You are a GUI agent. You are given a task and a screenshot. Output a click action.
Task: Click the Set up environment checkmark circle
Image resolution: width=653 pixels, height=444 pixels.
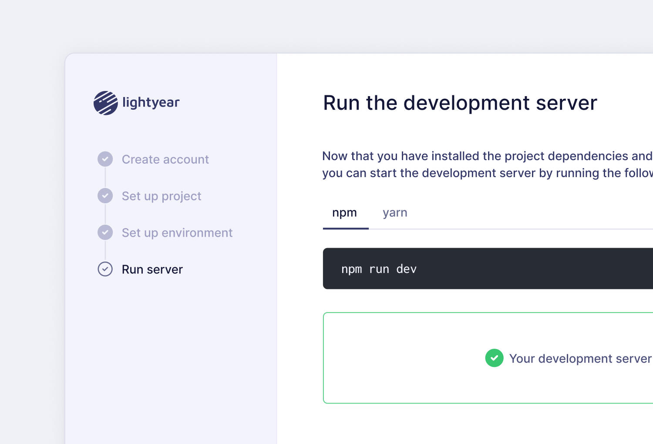click(105, 232)
